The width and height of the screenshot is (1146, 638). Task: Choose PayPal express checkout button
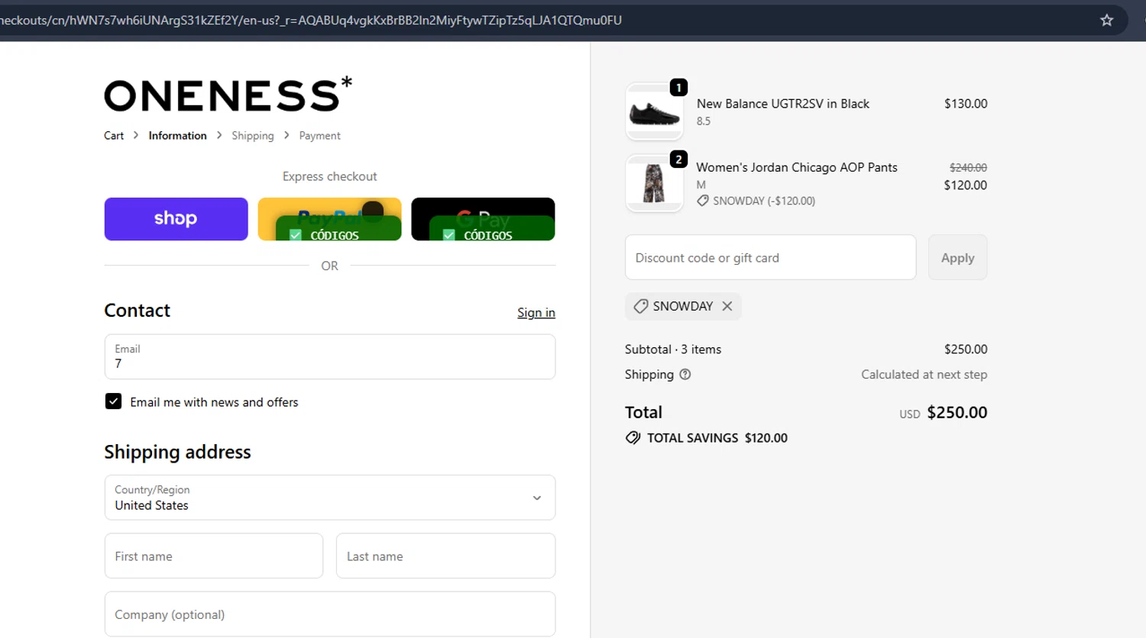(x=329, y=219)
